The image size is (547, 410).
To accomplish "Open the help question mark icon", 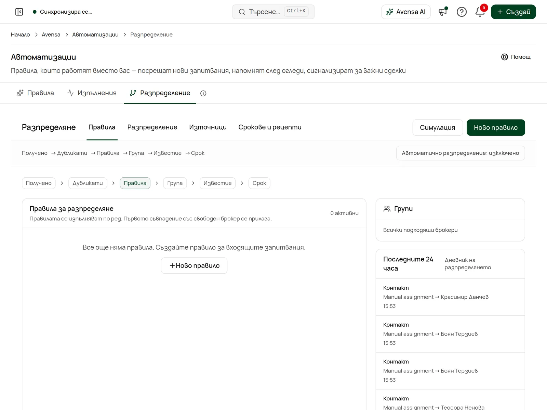I will tap(462, 12).
